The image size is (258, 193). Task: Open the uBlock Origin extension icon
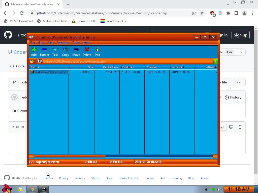[x=212, y=13]
